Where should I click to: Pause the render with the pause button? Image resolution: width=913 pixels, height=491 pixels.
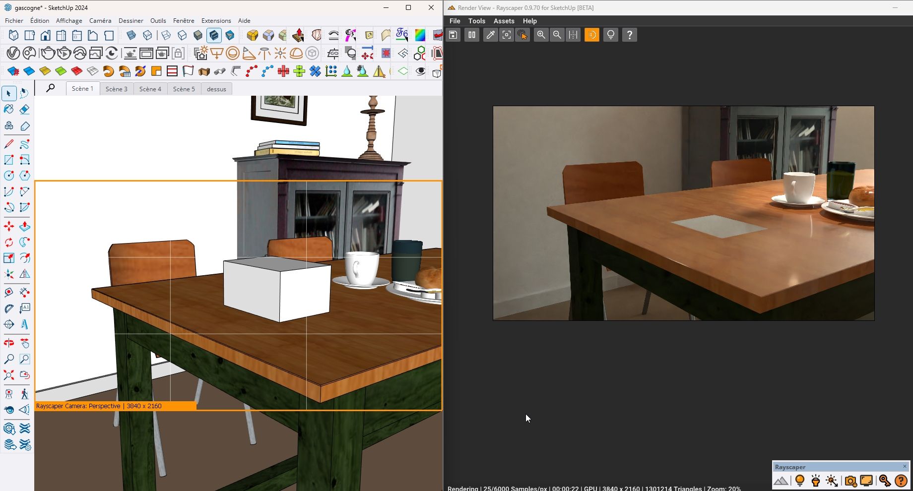471,35
